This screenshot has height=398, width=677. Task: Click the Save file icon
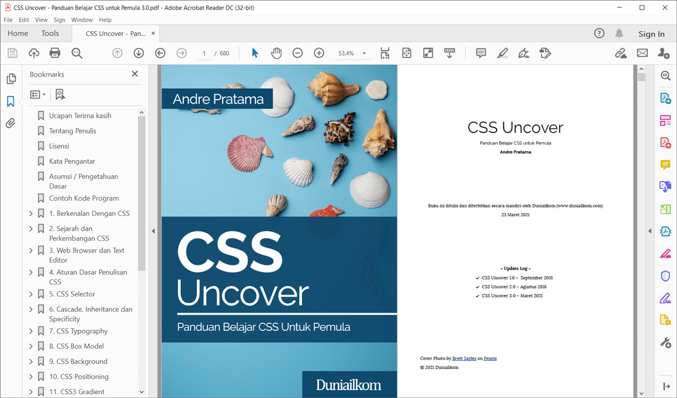point(12,53)
